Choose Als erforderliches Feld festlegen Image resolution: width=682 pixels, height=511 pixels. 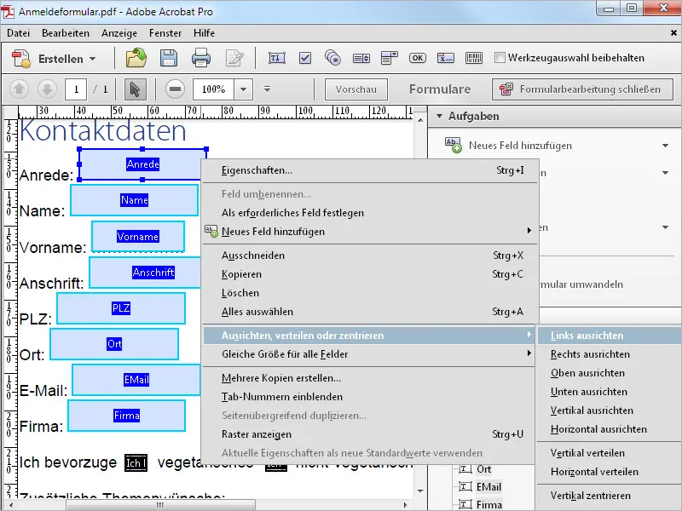(371, 212)
